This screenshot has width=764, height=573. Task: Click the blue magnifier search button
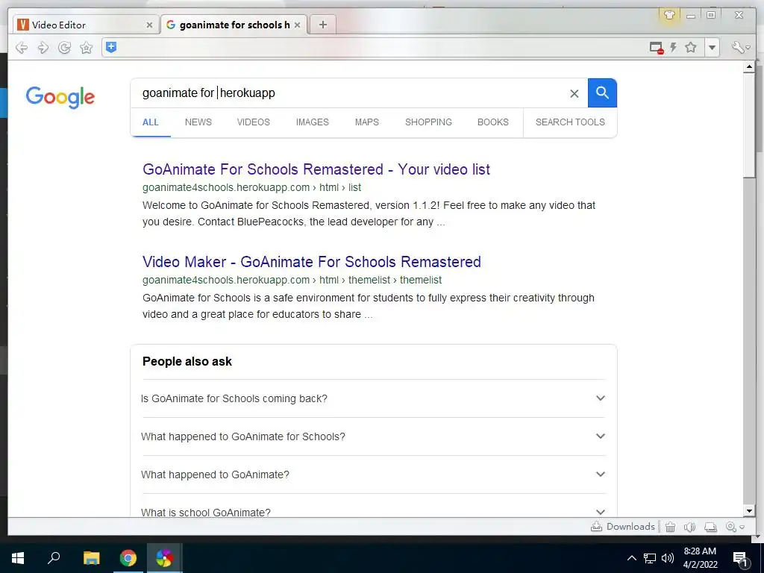602,93
